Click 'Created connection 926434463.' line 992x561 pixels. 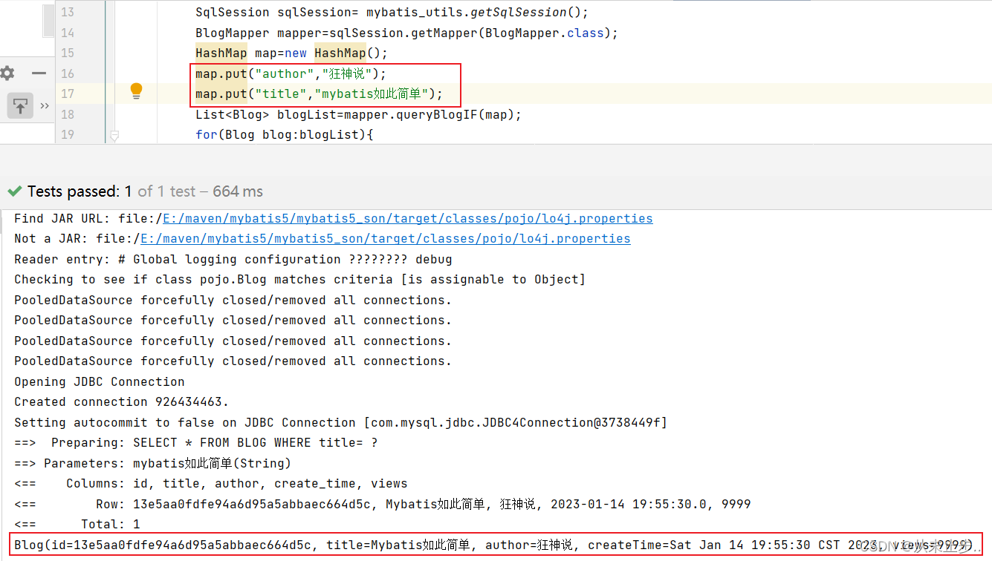[122, 401]
